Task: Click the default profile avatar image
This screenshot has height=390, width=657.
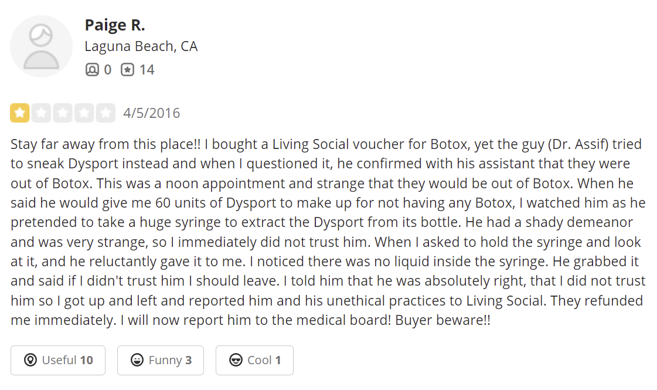Action: [x=41, y=46]
